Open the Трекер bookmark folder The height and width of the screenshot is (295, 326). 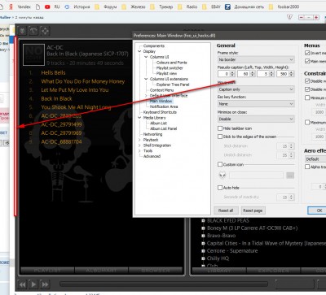point(152,7)
